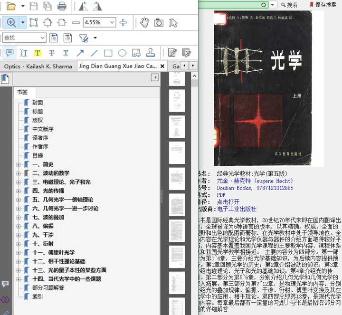Expand the 三、电磁理论、光子和光 node
This screenshot has width=342, height=315.
pyautogui.click(x=19, y=182)
